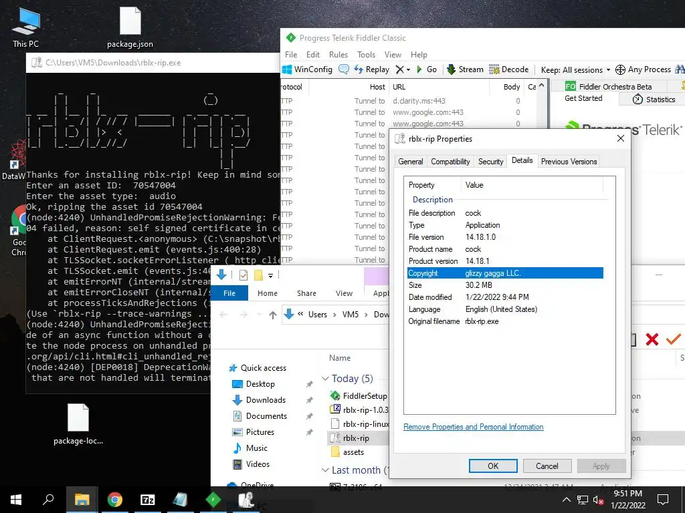Switch to Compatibility tab in Properties
The width and height of the screenshot is (685, 513).
click(x=450, y=162)
